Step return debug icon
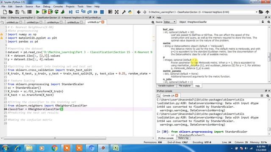The width and height of the screenshot is (271, 152). click(x=89, y=12)
